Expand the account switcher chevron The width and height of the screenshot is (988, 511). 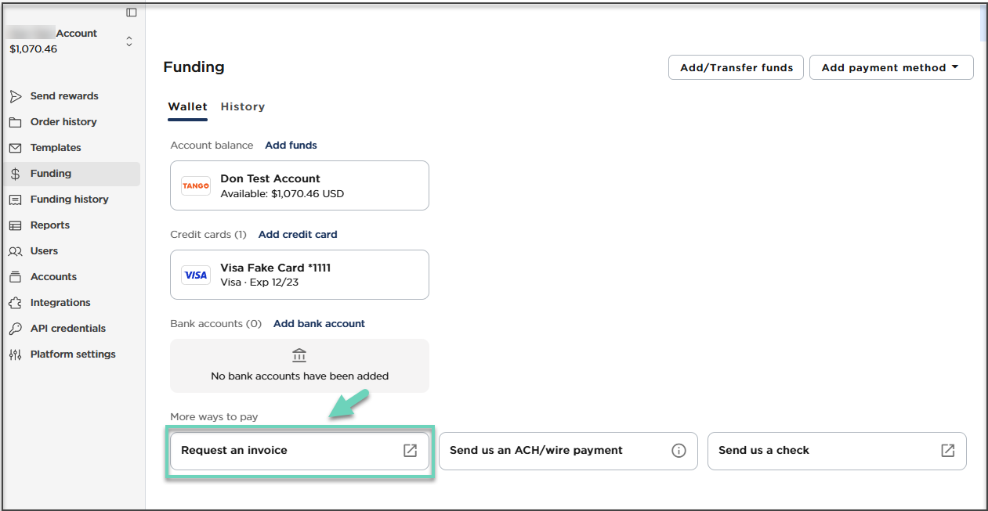coord(129,41)
